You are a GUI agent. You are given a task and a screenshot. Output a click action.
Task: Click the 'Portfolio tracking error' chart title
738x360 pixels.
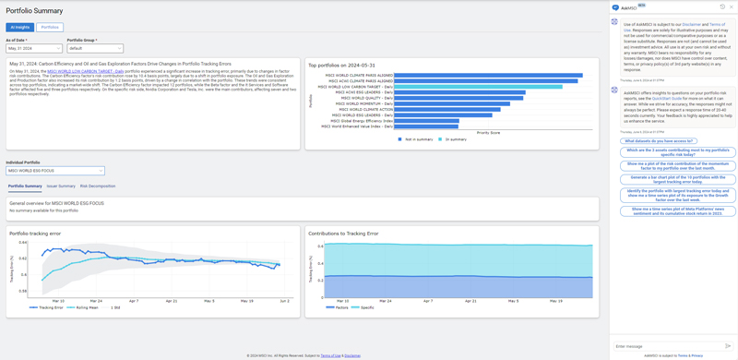[35, 234]
